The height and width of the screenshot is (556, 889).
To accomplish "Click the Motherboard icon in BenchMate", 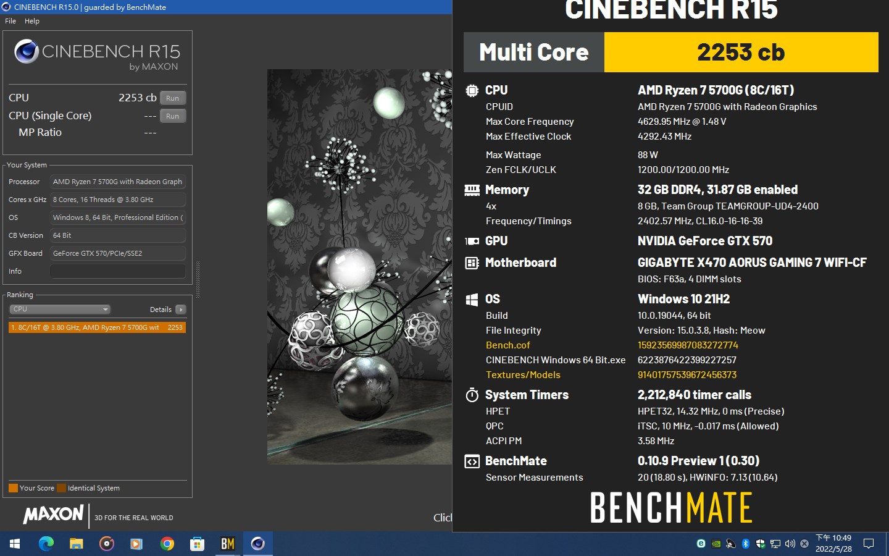I will pos(472,263).
